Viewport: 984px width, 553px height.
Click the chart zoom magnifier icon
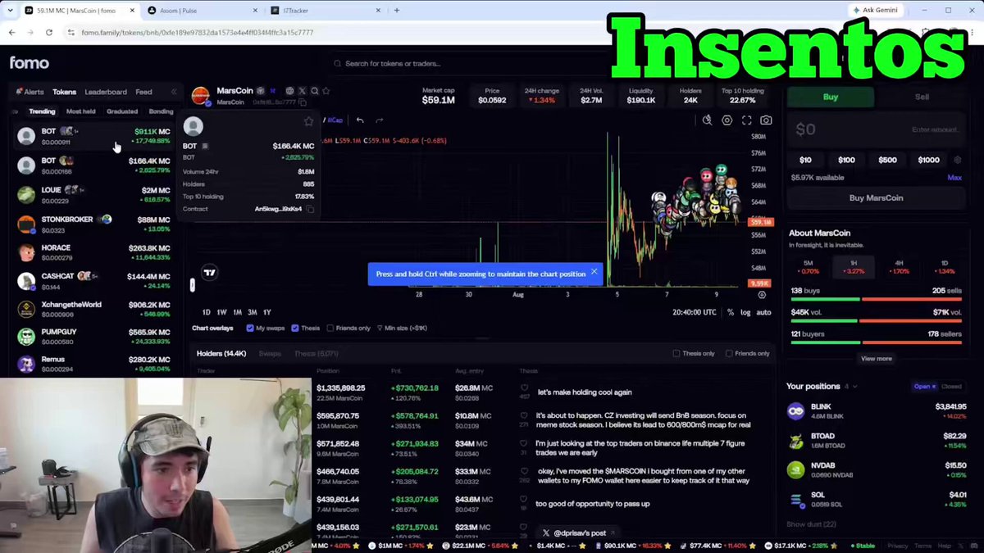(707, 120)
